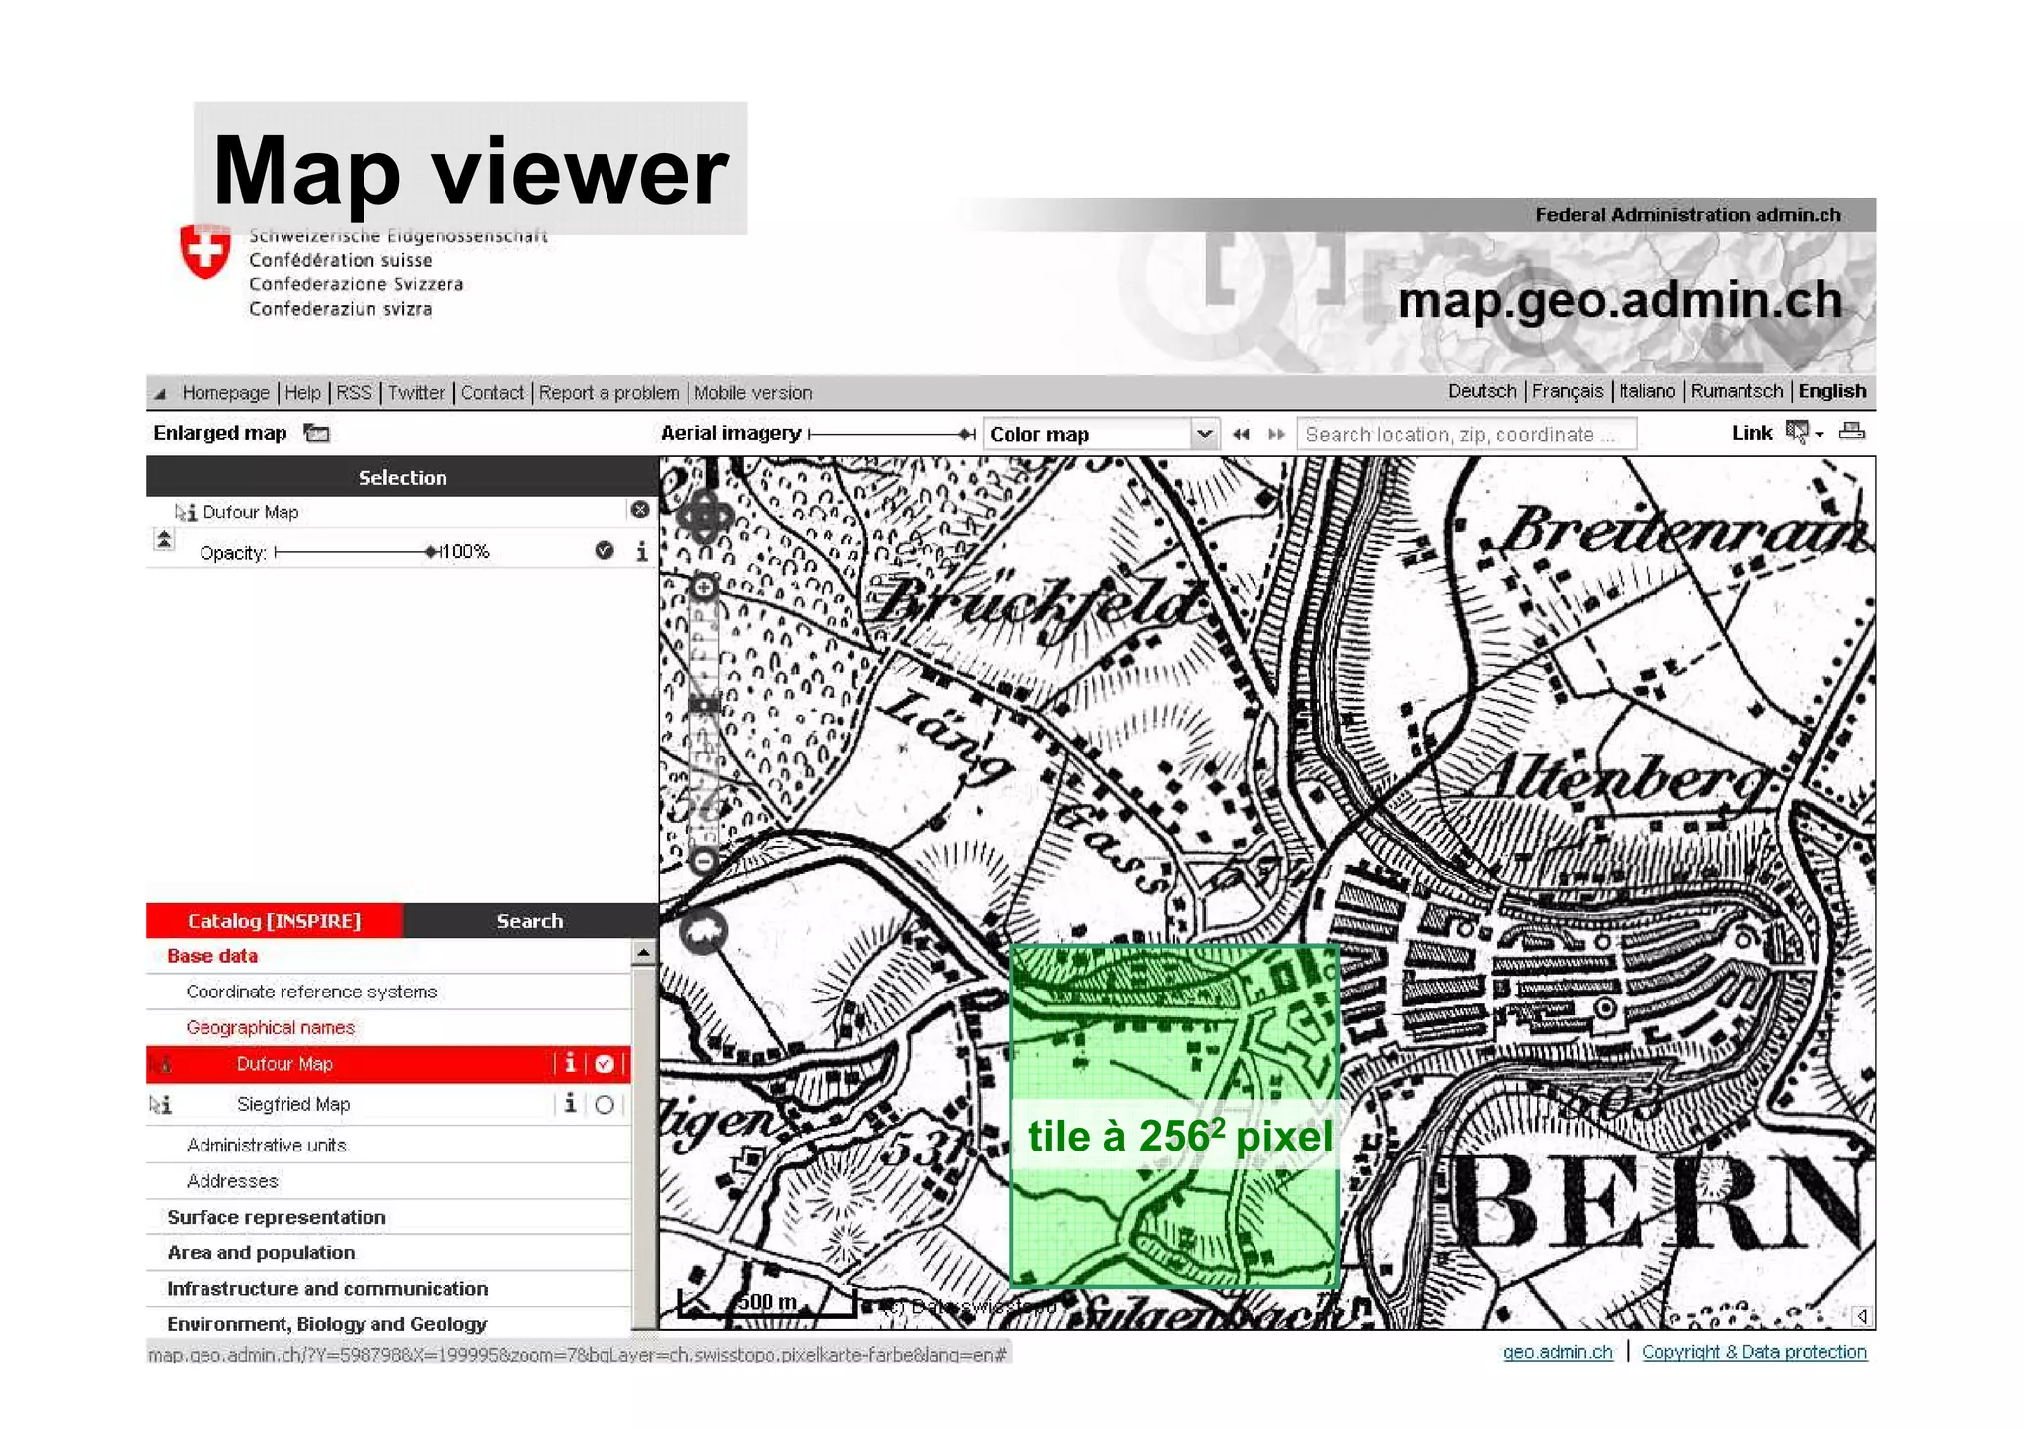This screenshot has height=1429, width=2023.
Task: Show info for Dufour Map catalog entry
Action: pyautogui.click(x=570, y=1063)
